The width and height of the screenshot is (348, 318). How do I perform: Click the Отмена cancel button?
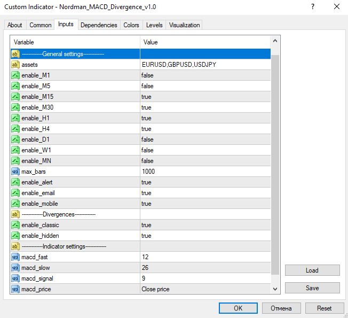click(x=281, y=308)
